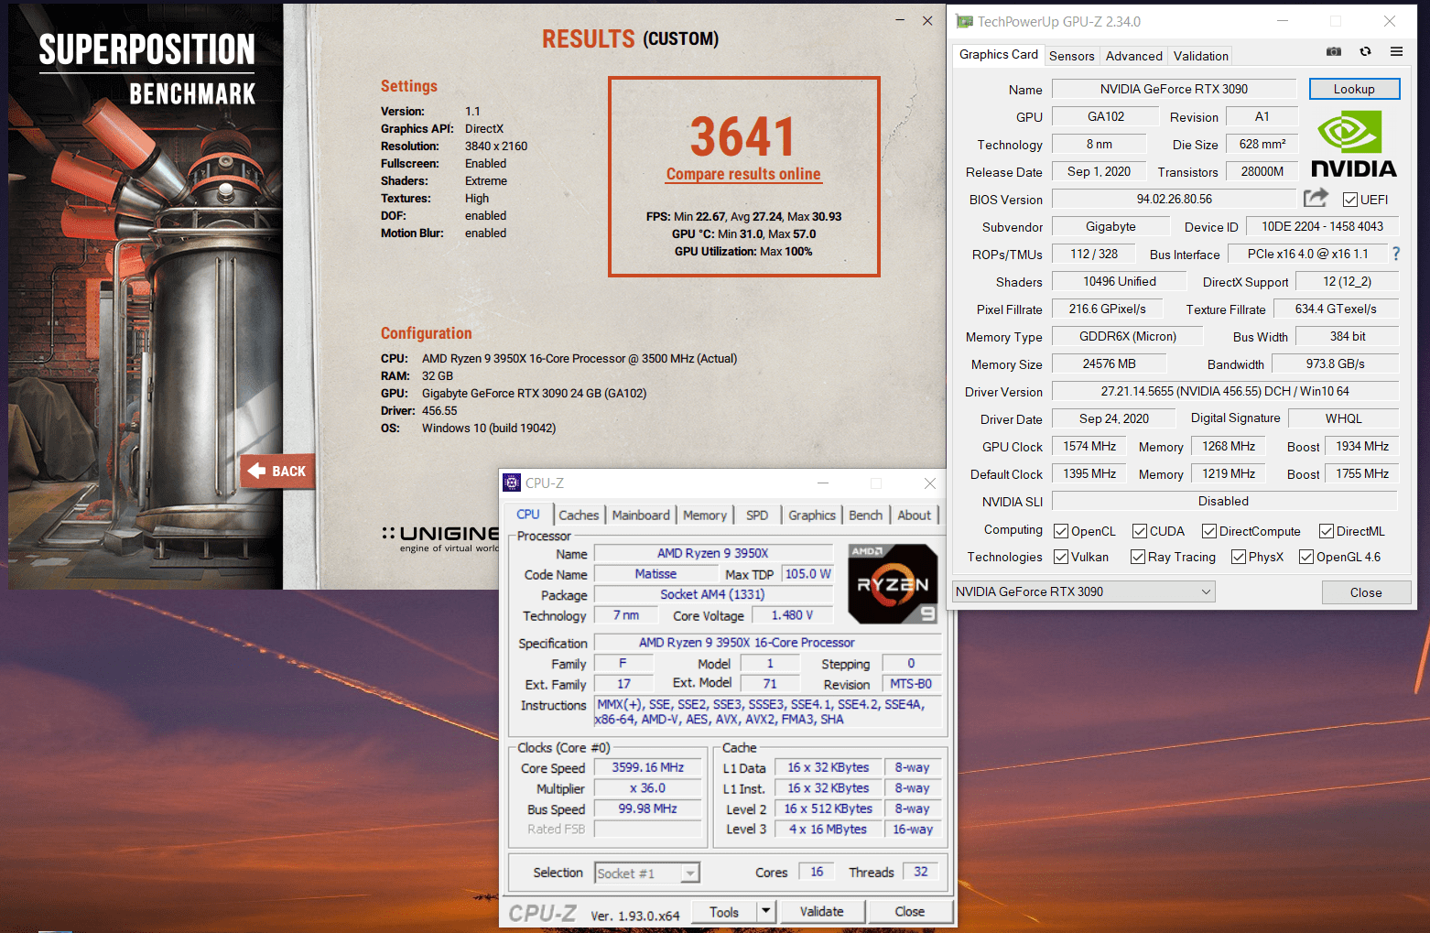This screenshot has height=933, width=1430.
Task: Click the Memory Type value GDDR6X (Micron)
Action: 1128,336
